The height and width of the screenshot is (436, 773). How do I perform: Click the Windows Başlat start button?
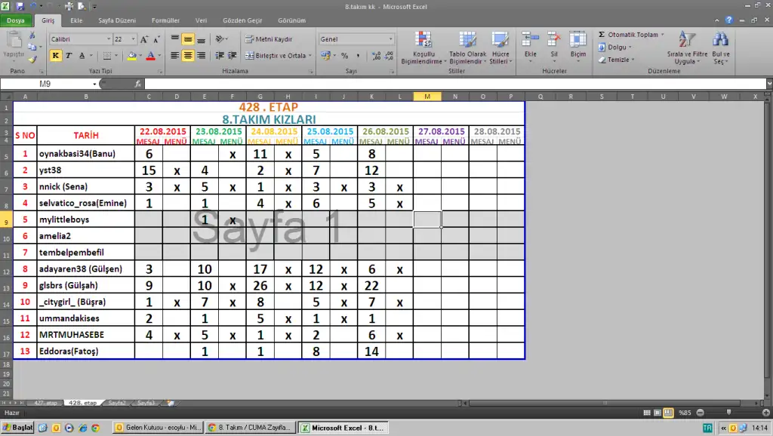18,428
